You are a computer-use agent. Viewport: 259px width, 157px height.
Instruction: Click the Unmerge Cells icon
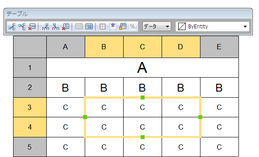89,27
